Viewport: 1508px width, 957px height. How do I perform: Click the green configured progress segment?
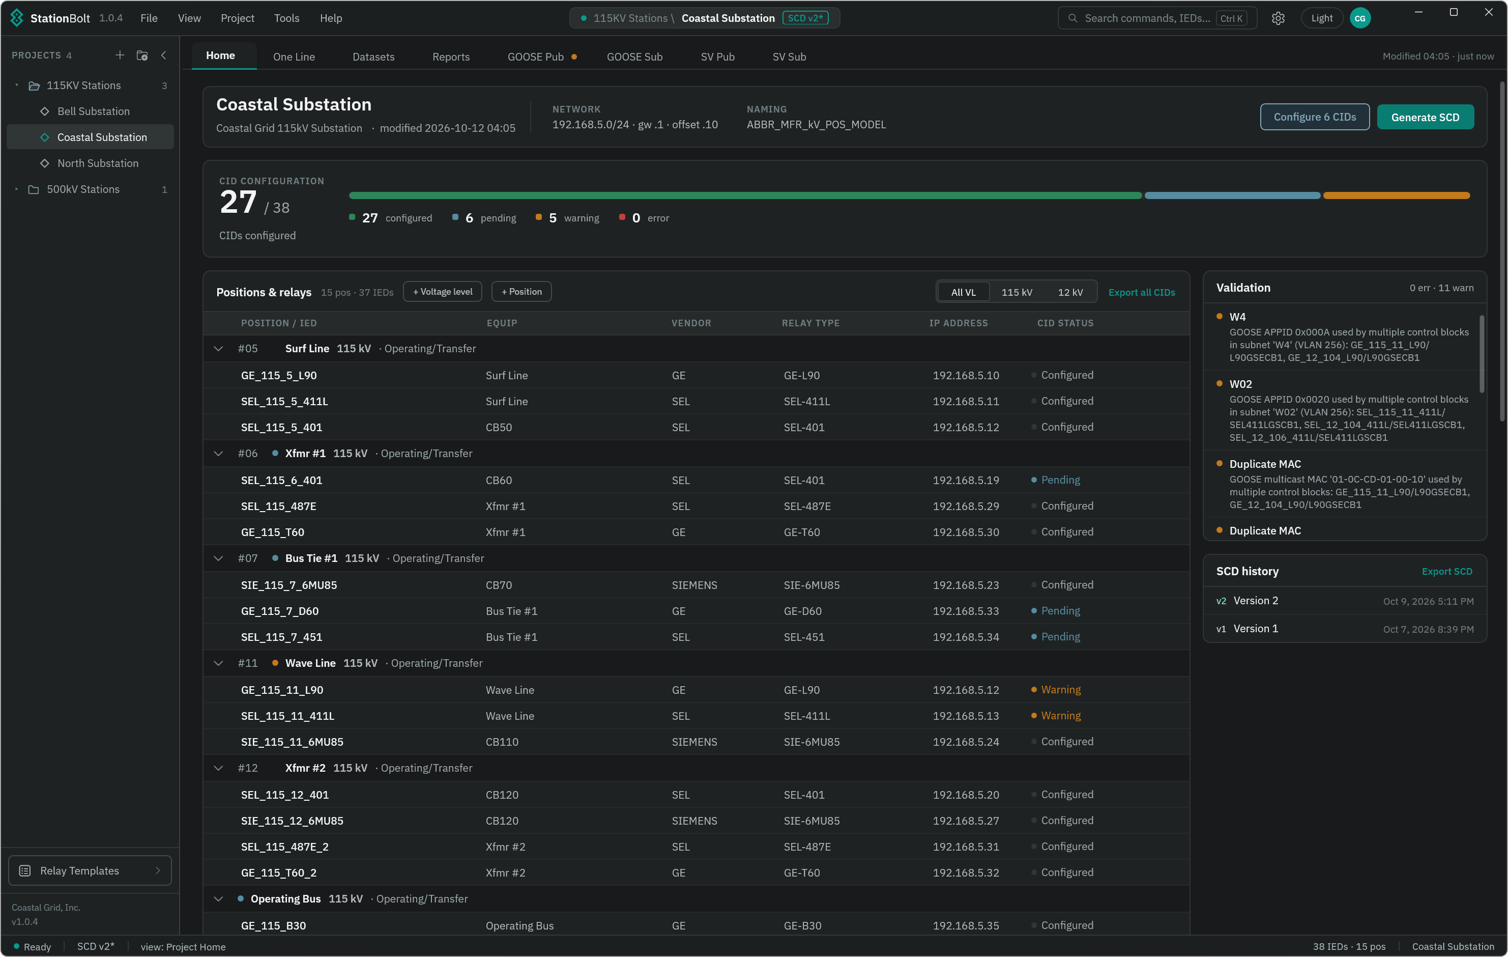[x=745, y=195]
